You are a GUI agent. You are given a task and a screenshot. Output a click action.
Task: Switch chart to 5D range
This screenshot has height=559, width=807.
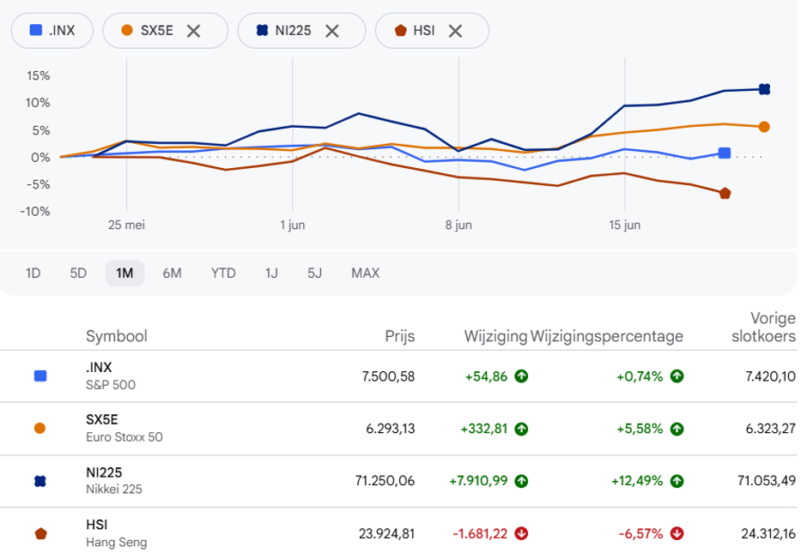[78, 273]
